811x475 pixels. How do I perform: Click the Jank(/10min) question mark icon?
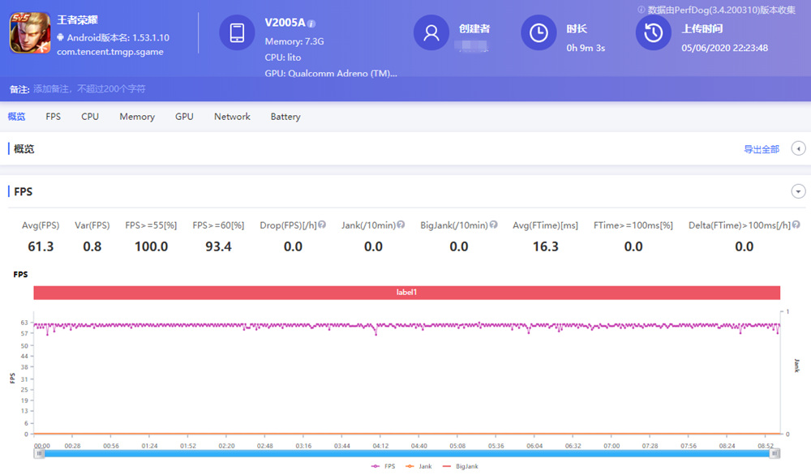[399, 225]
